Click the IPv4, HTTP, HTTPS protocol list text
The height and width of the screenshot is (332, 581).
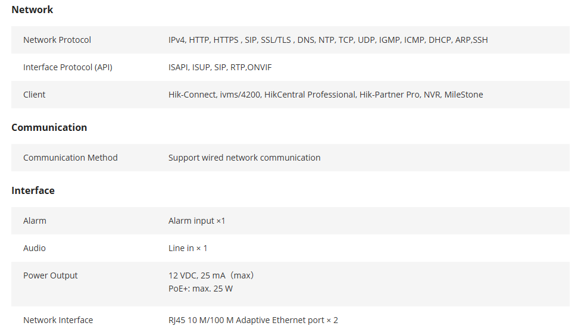(328, 40)
